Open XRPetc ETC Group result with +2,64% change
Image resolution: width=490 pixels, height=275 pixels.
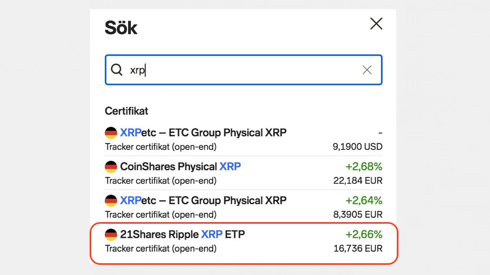pos(203,201)
